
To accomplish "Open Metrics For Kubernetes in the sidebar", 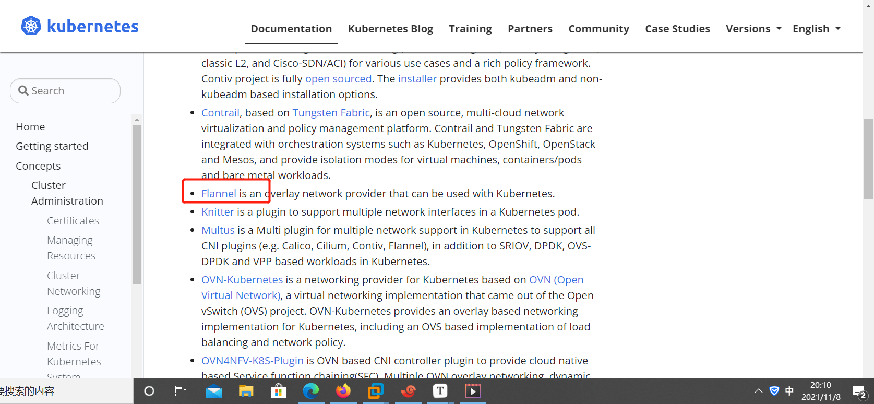I will click(x=74, y=354).
